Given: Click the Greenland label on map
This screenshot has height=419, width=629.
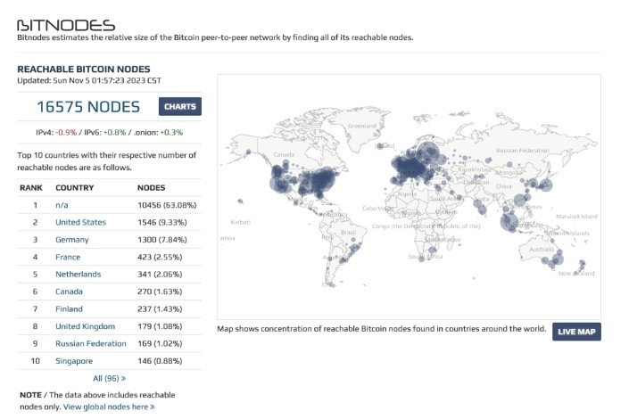Looking at the screenshot, I should click(362, 126).
